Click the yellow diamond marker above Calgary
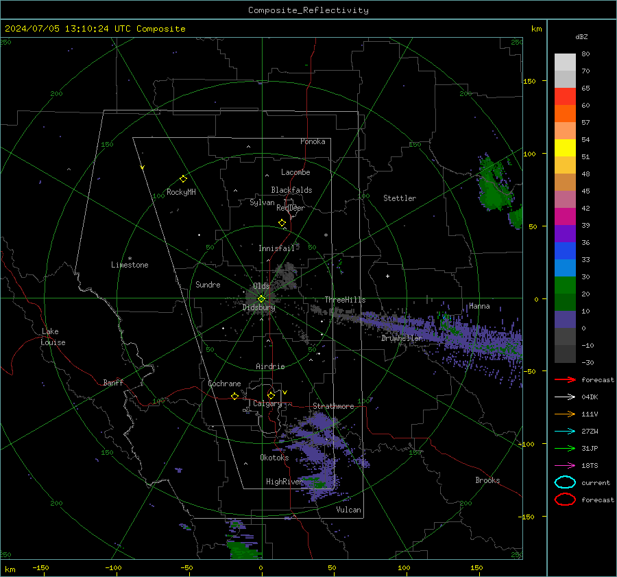Screen dimensions: 617x577 coord(271,395)
